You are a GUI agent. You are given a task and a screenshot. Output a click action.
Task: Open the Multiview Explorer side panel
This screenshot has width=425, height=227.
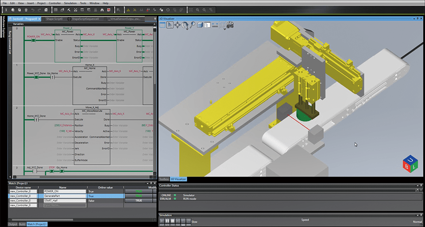click(x=3, y=27)
